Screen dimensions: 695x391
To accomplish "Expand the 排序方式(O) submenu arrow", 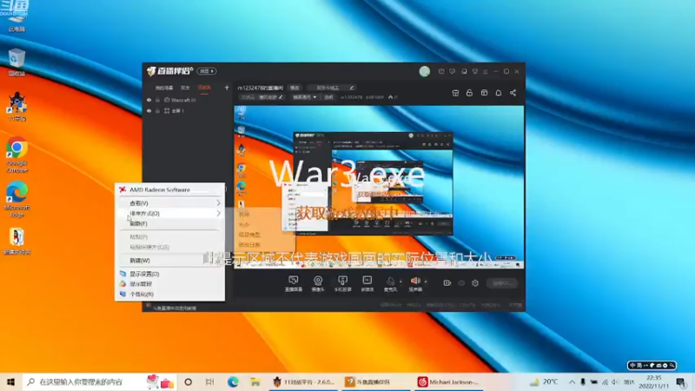I will pos(219,213).
